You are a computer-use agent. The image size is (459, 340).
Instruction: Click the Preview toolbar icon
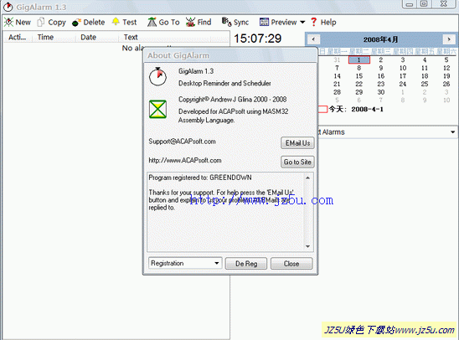pyautogui.click(x=264, y=22)
